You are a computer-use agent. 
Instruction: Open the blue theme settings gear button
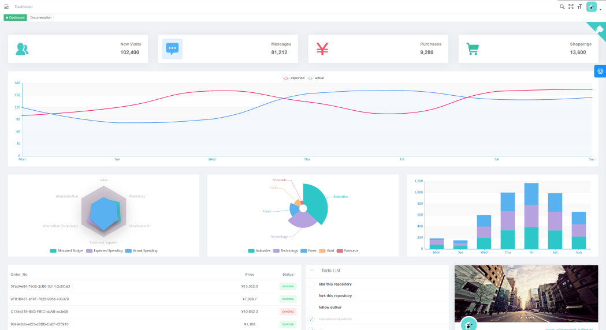tap(600, 71)
